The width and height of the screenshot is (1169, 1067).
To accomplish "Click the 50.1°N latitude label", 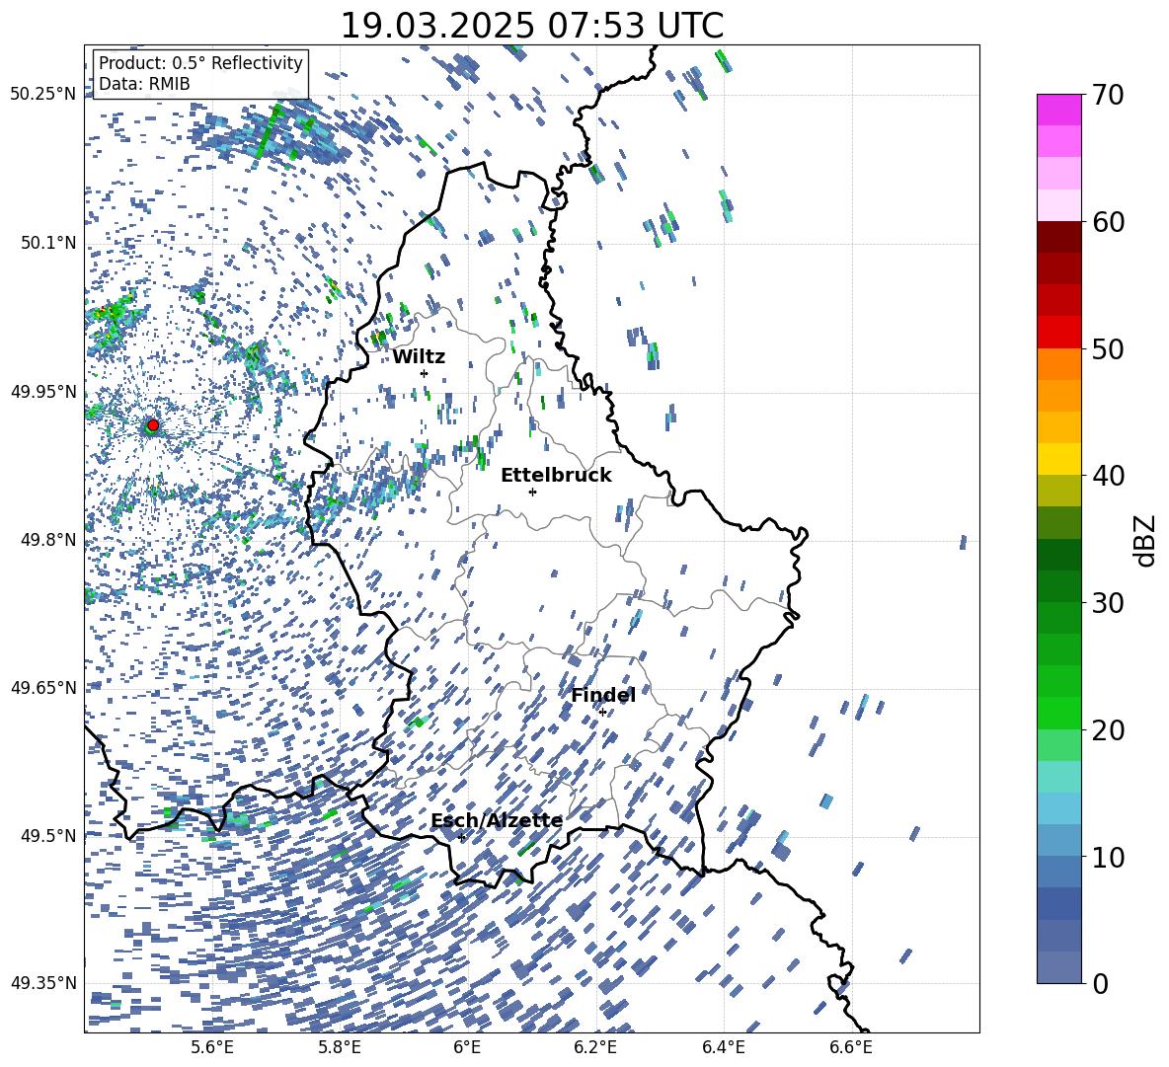I will click(x=48, y=243).
